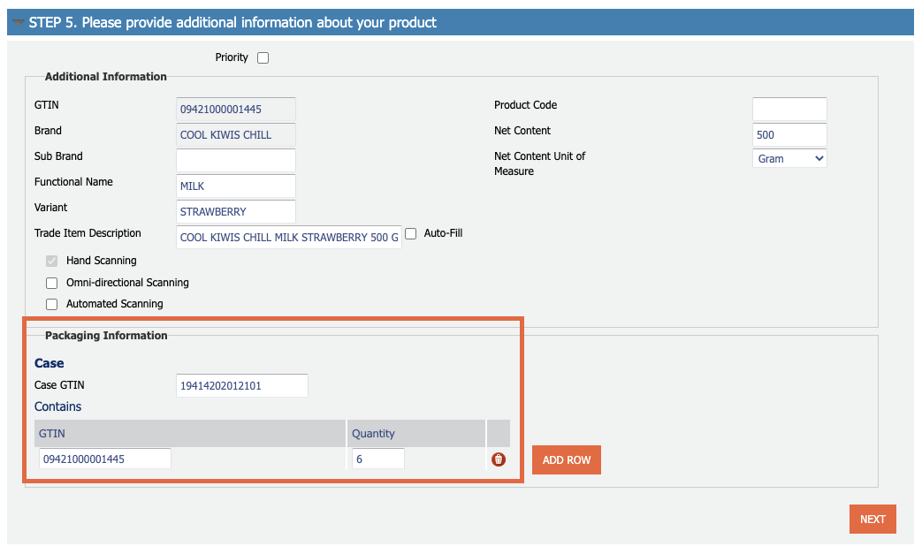Click the STEP 5 header bar
This screenshot has height=554, width=922.
[461, 22]
